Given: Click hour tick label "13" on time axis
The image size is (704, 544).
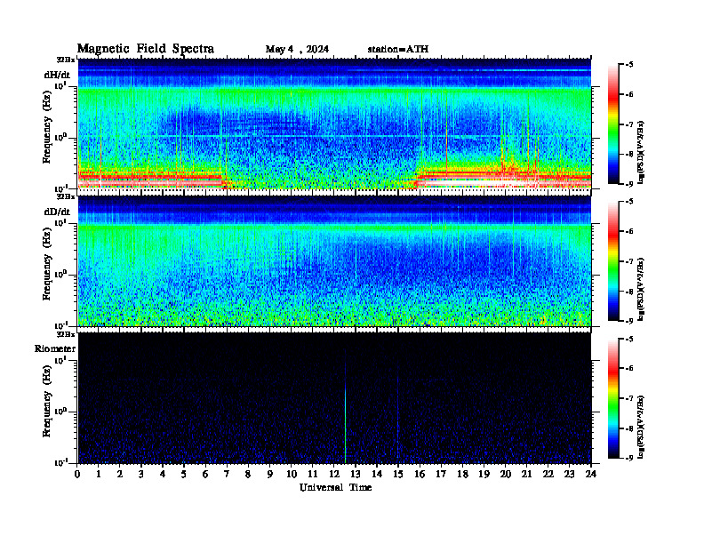Looking at the screenshot, I should click(356, 475).
